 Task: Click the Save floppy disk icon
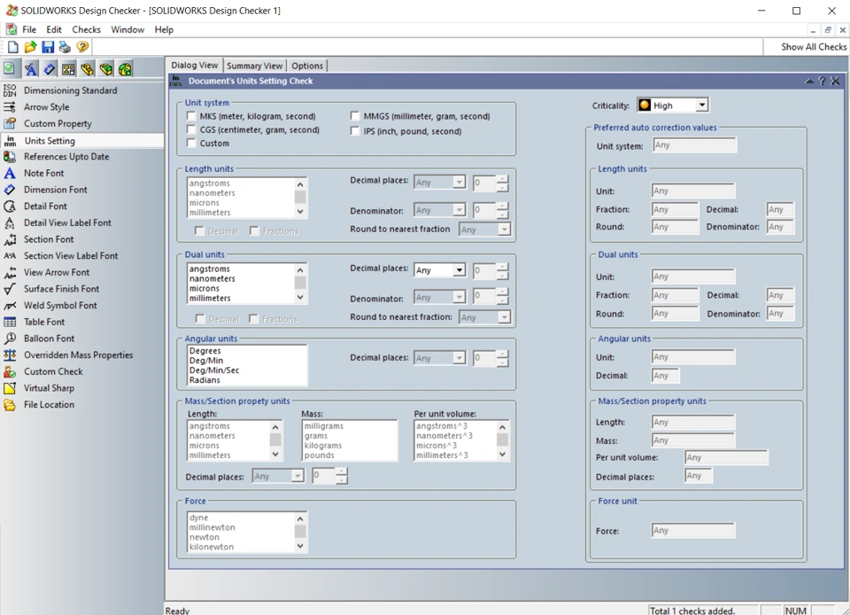tap(48, 47)
